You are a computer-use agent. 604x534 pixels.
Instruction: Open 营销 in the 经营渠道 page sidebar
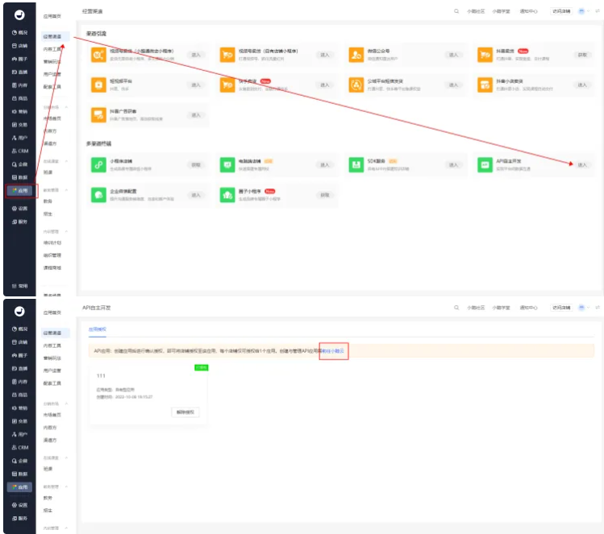tap(19, 112)
